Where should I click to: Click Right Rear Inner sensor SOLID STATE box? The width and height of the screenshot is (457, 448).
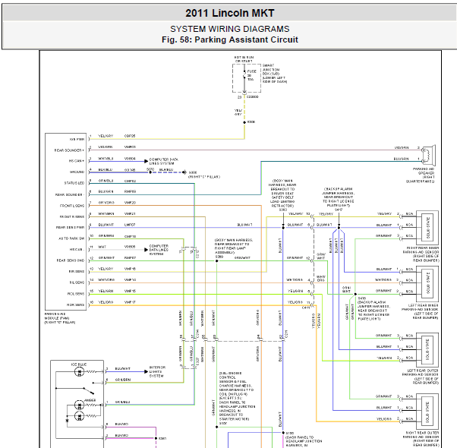tap(428, 228)
